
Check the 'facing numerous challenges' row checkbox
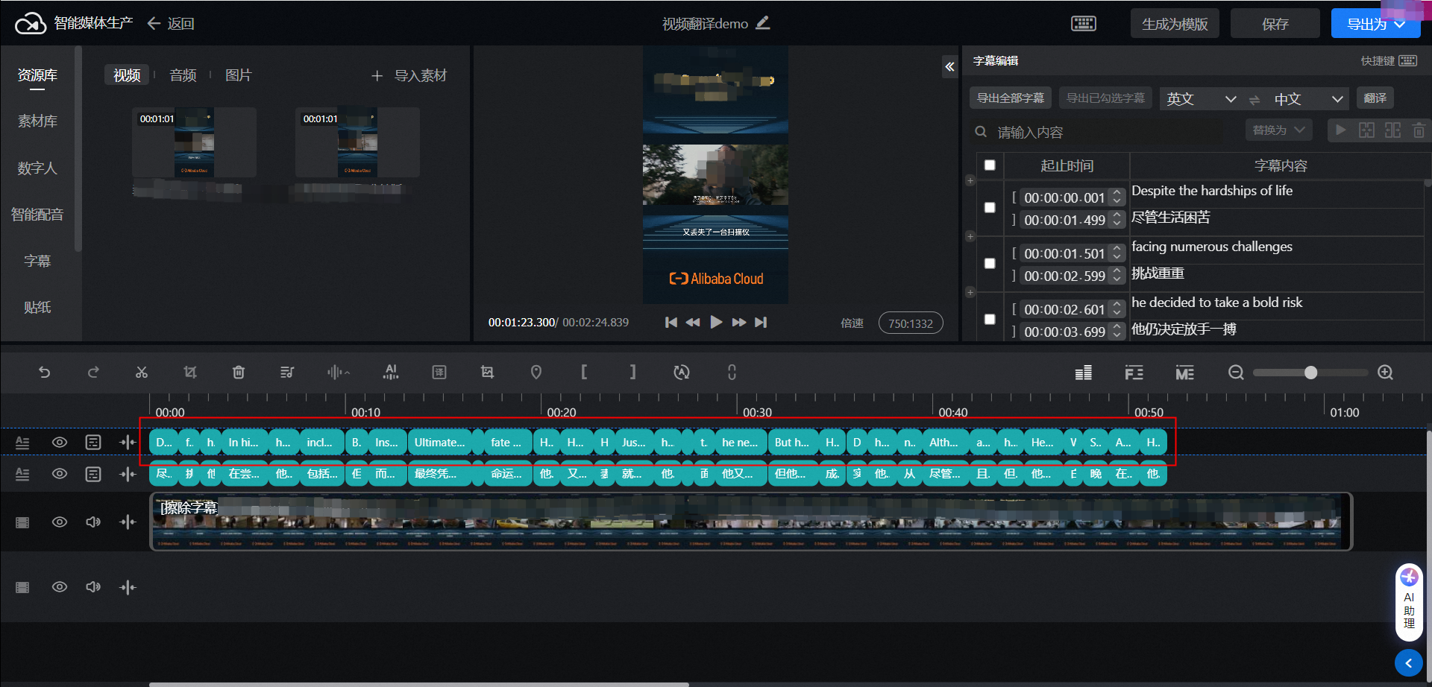point(990,264)
